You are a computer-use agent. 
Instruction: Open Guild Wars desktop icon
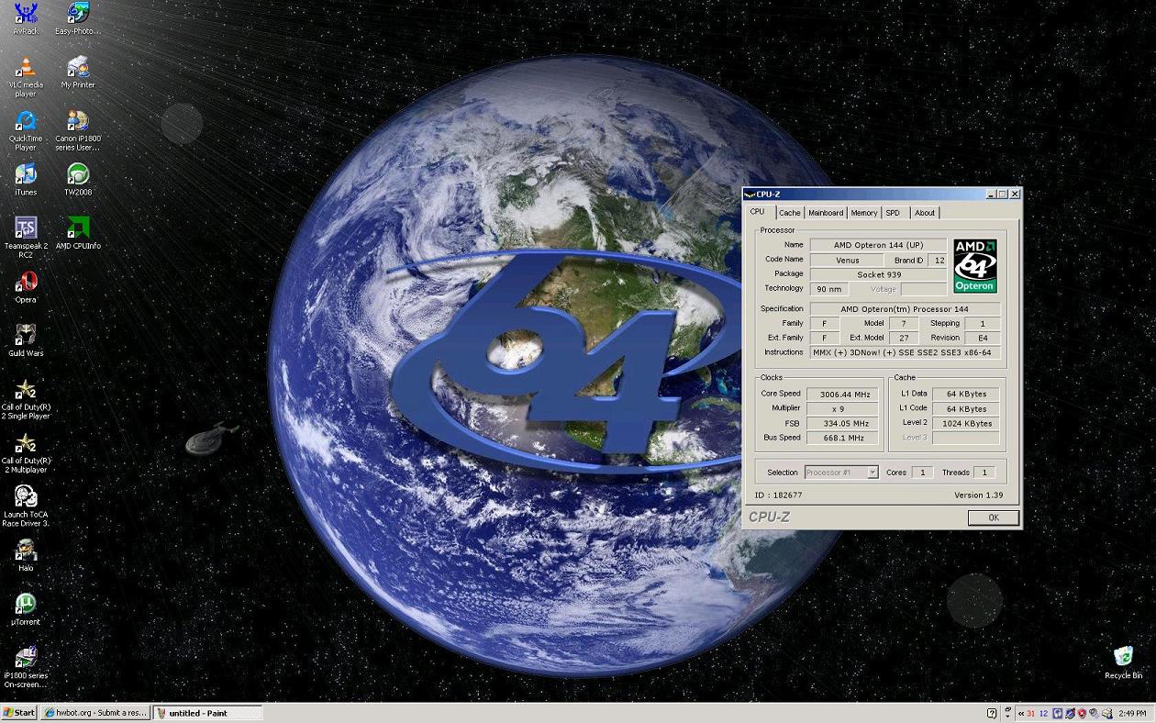[26, 340]
